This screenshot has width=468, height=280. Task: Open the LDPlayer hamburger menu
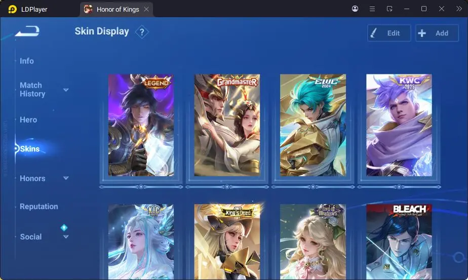pos(372,9)
